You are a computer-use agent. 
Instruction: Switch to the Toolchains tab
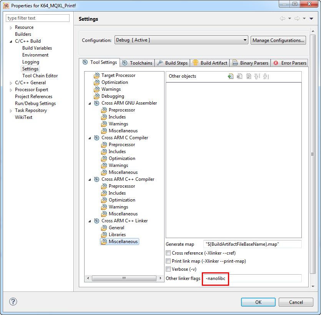(x=137, y=63)
